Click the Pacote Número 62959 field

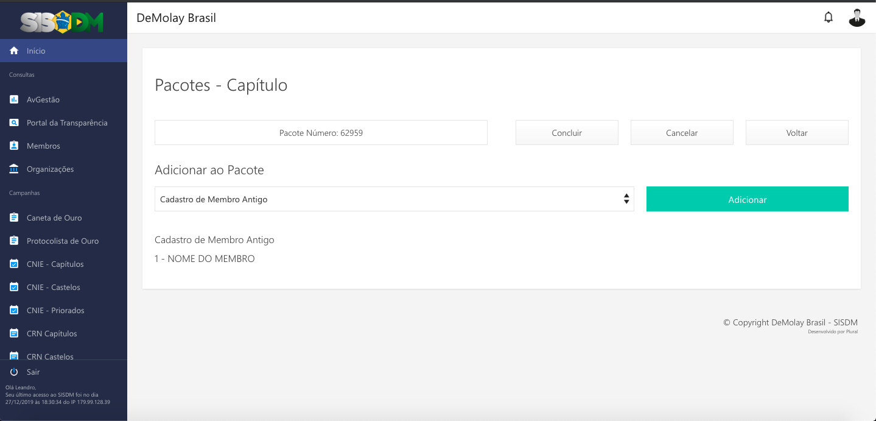321,133
